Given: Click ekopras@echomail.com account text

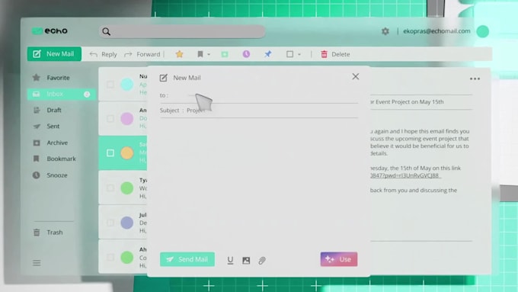Looking at the screenshot, I should pos(436,31).
